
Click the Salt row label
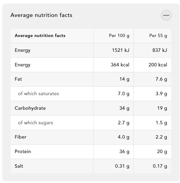(19, 166)
